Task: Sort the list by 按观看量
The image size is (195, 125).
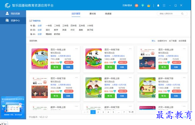Action: pos(182,41)
